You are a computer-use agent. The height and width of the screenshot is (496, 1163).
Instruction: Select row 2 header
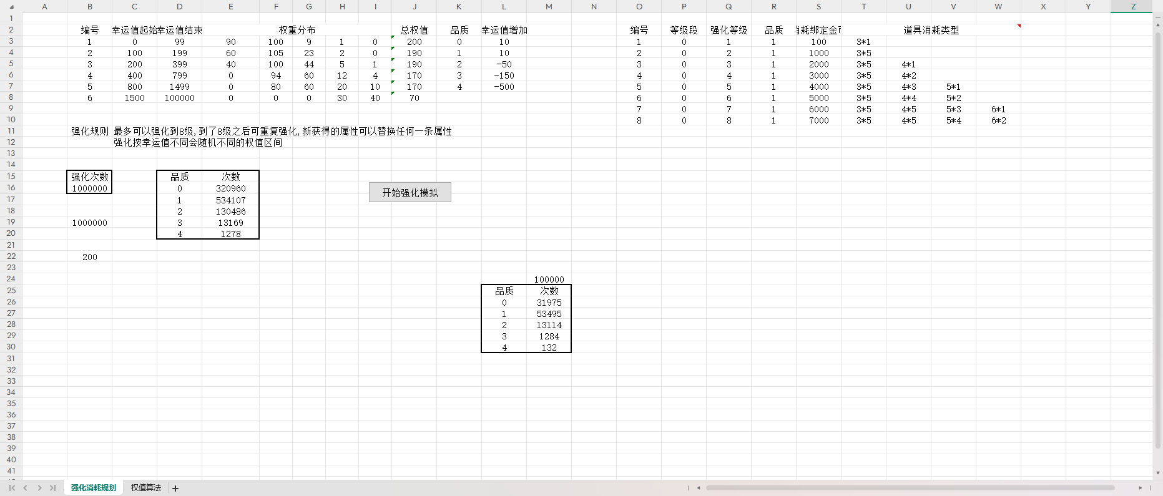pos(11,30)
